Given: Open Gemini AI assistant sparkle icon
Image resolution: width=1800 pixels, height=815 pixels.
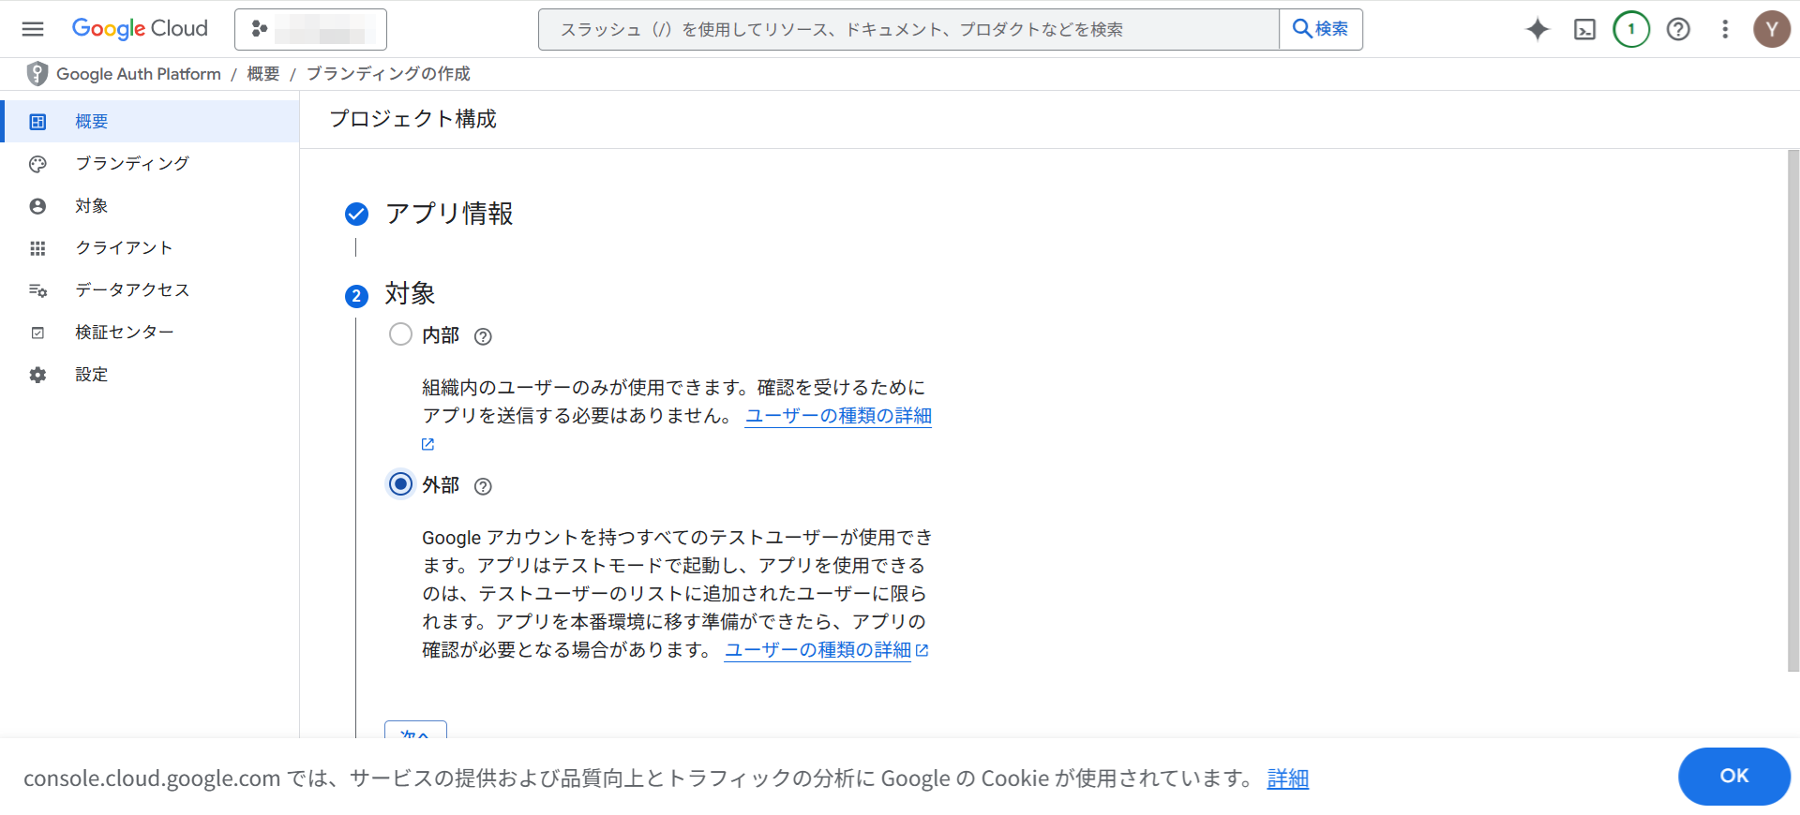Looking at the screenshot, I should (1537, 29).
